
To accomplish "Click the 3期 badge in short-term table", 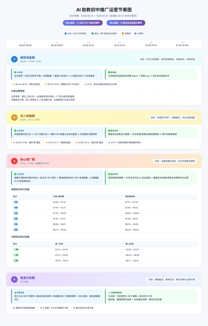I will click(16, 202).
